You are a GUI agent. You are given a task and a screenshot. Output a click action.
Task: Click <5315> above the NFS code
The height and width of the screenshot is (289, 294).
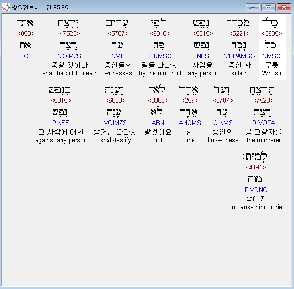[203, 33]
